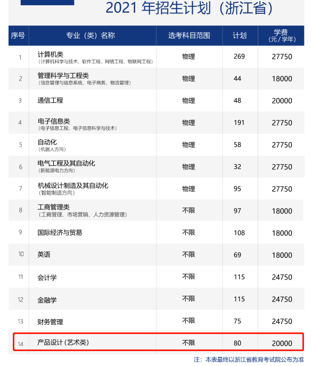Click tuition 20000 in 产品设计 row

282,343
